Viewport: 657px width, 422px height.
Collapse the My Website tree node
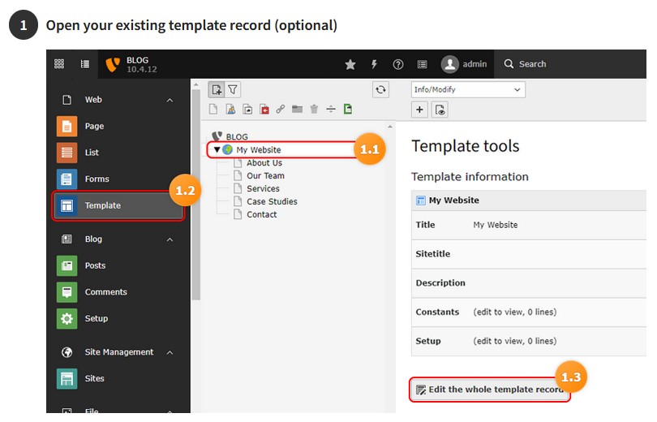[217, 149]
